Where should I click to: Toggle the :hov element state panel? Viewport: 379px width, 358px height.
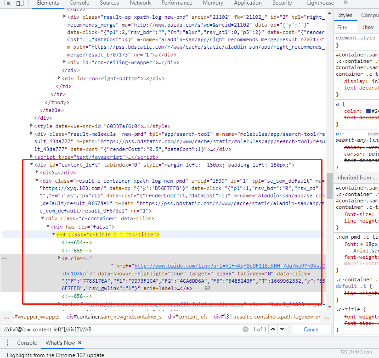[368, 27]
